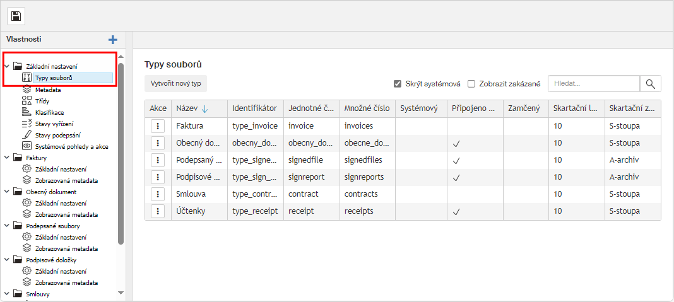Collapse the Obecný dokument tree node
Viewport: 674px width, 302px height.
pos(7,192)
